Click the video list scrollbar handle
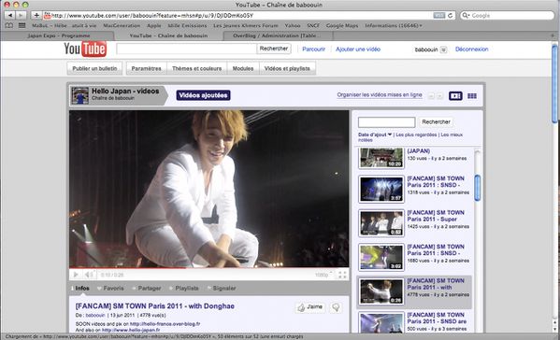560x340 pixels. [477, 188]
